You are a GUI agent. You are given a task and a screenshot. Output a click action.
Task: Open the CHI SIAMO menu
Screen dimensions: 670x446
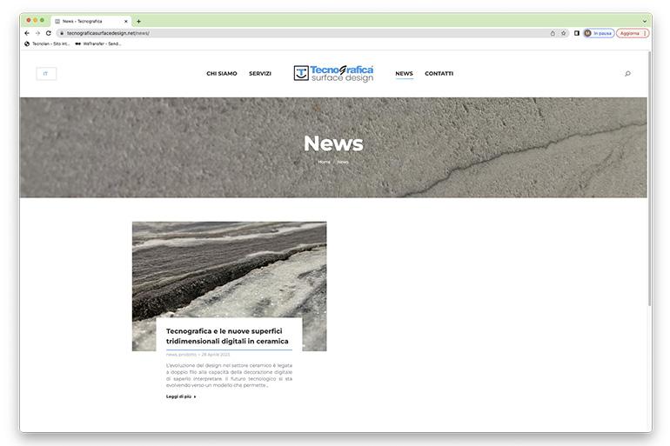221,74
